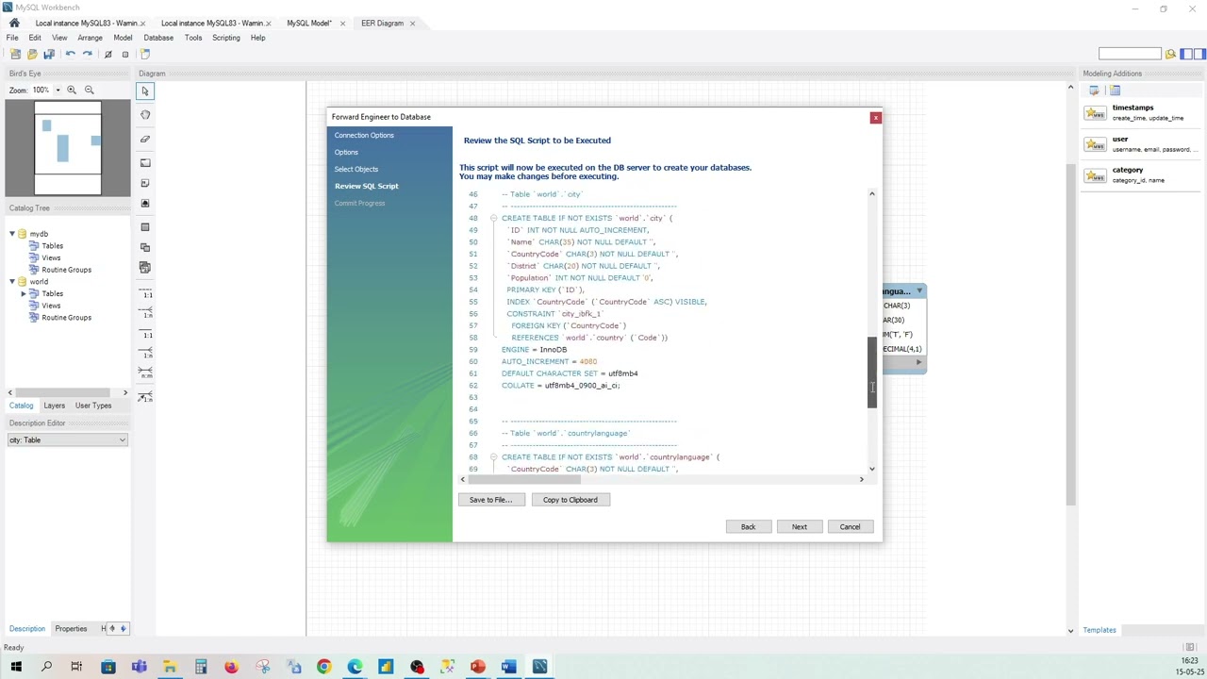Click the Open model folder icon
The width and height of the screenshot is (1207, 679).
[32, 54]
